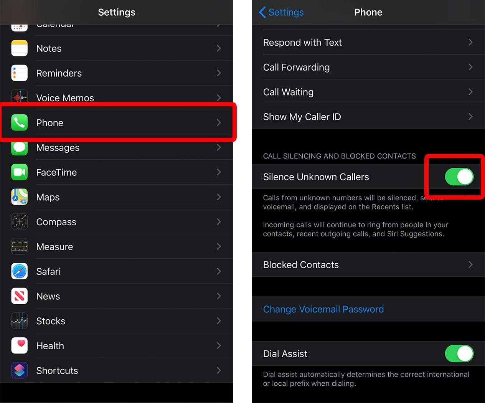This screenshot has height=403, width=485.
Task: Select the Shortcuts app icon
Action: [19, 370]
